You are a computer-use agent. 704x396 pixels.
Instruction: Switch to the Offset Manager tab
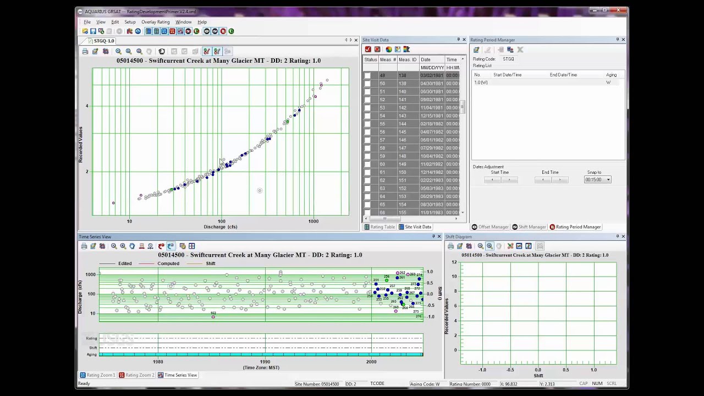tap(490, 227)
